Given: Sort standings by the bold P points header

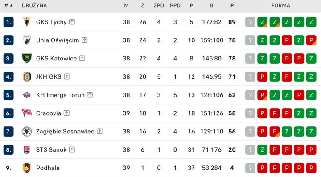Looking at the screenshot, I should point(232,5).
